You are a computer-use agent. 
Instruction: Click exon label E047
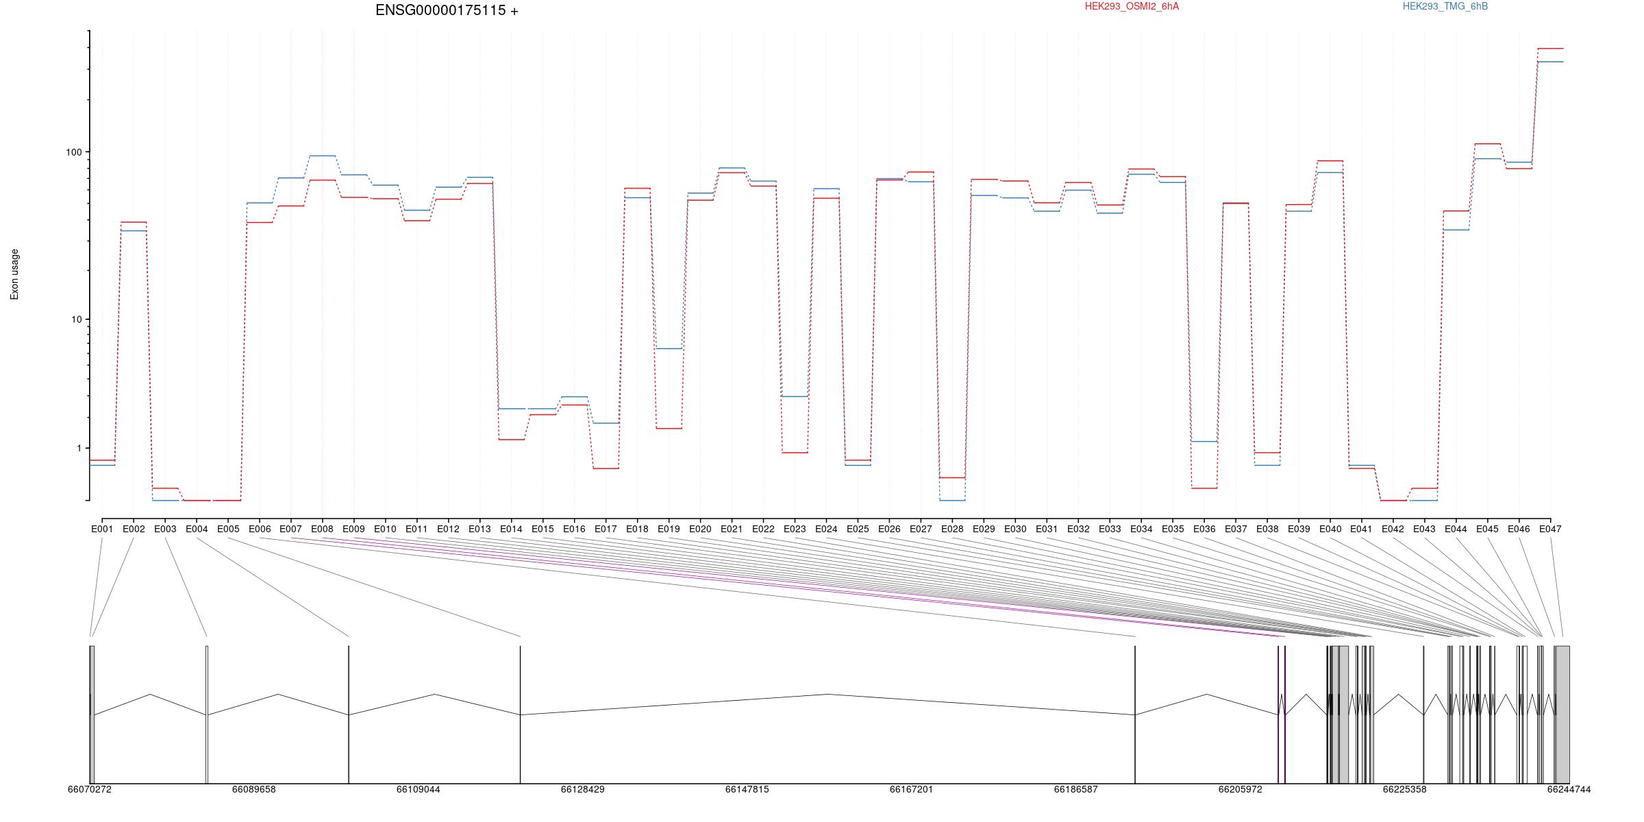pos(1552,529)
